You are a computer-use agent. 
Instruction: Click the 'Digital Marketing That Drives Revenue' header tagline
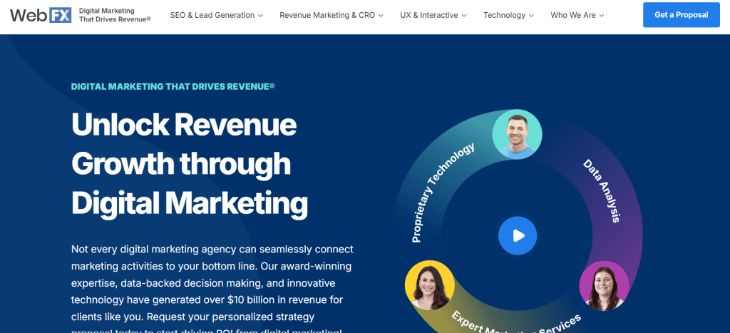tap(115, 15)
